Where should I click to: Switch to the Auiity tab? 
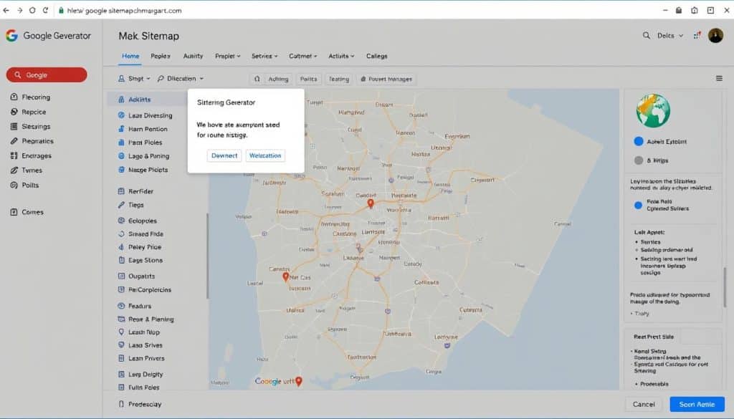click(x=193, y=56)
